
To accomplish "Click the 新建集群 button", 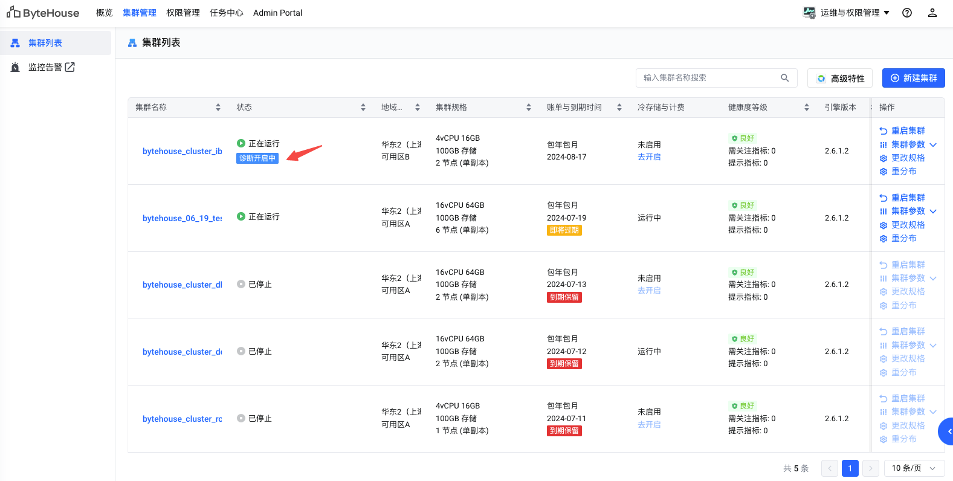I will (914, 78).
